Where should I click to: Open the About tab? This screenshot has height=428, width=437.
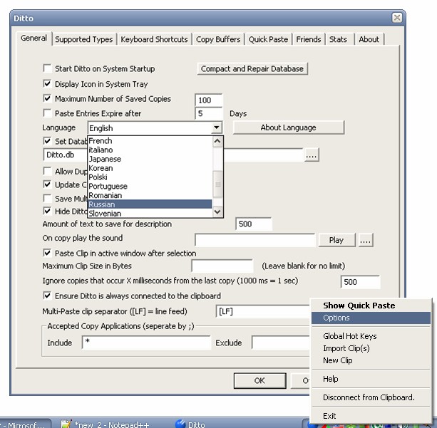(369, 39)
